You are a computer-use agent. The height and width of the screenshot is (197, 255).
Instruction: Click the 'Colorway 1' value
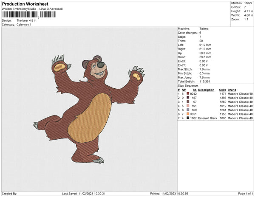tap(24, 25)
